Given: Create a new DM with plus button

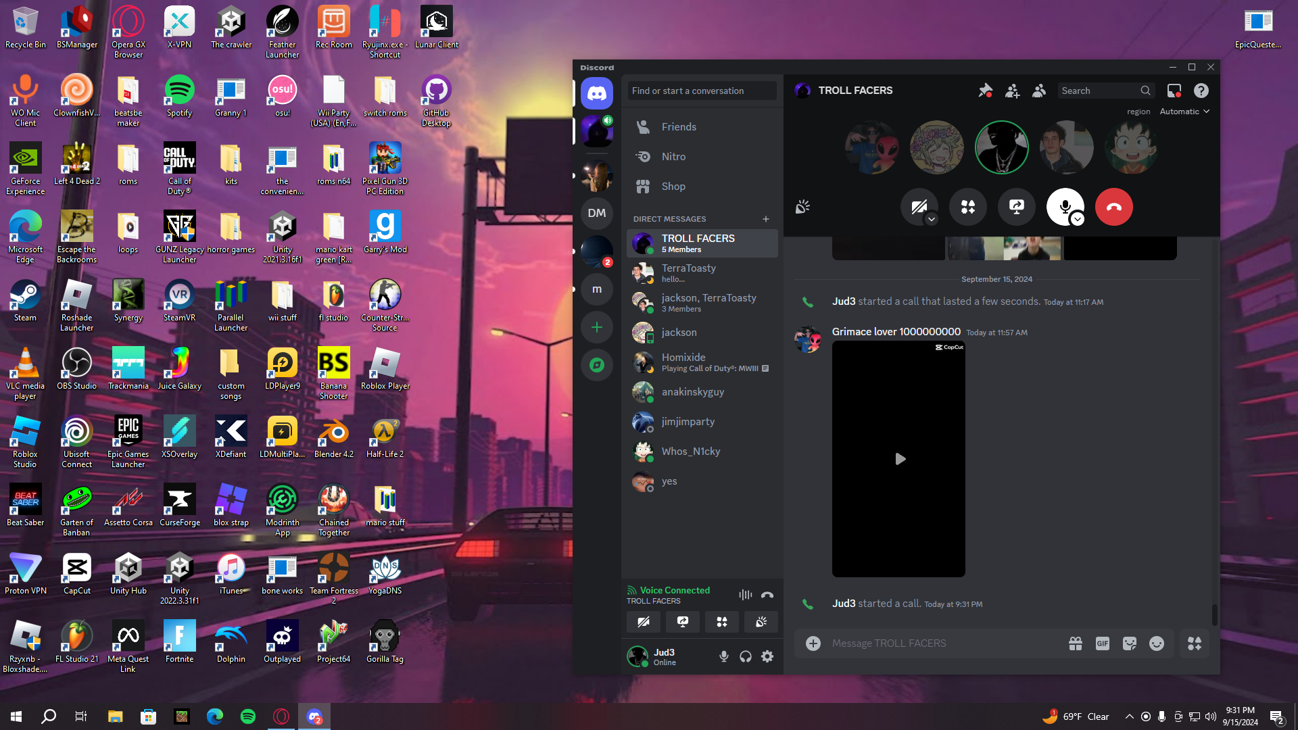Looking at the screenshot, I should 765,219.
